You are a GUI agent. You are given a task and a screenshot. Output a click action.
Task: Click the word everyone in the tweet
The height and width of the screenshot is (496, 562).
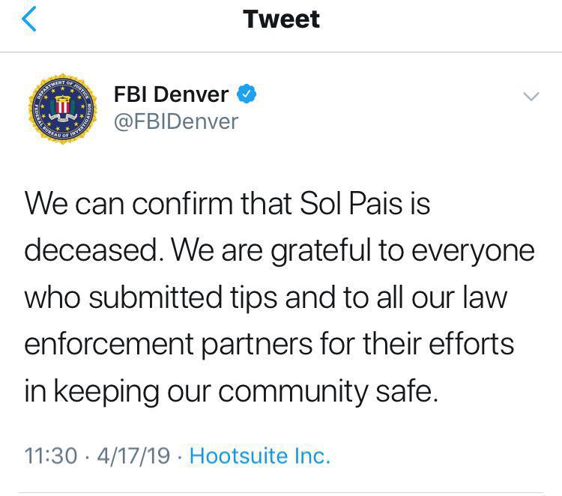pyautogui.click(x=473, y=252)
